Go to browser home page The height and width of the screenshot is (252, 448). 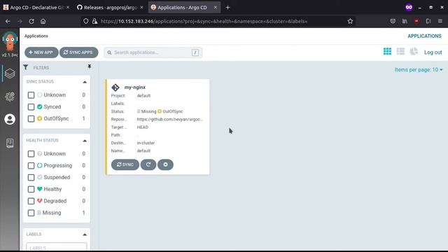[x=43, y=21]
